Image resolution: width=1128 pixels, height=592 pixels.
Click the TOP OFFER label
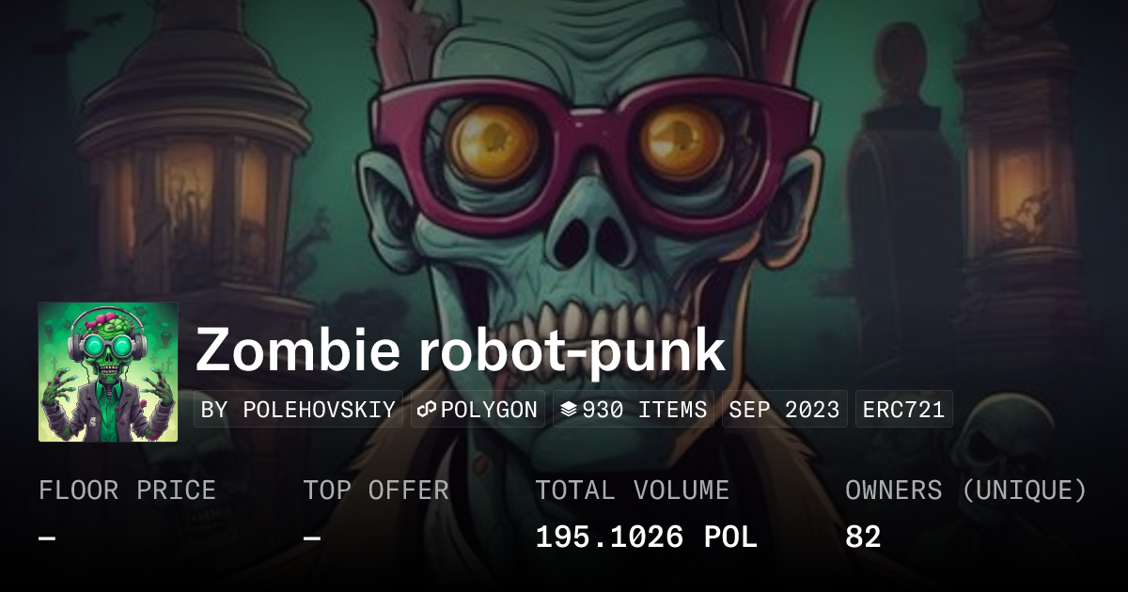tap(376, 491)
